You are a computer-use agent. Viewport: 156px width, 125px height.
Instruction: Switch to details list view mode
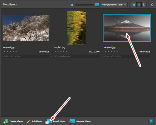tap(144, 5)
